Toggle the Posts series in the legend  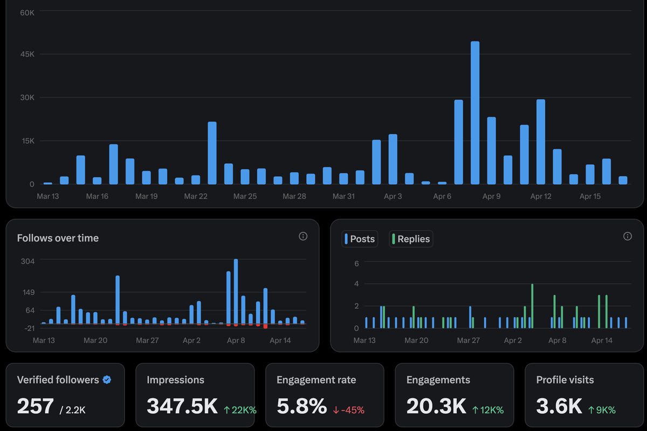click(360, 239)
